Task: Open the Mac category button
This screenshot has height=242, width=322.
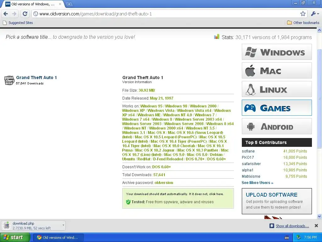Action: coord(277,71)
